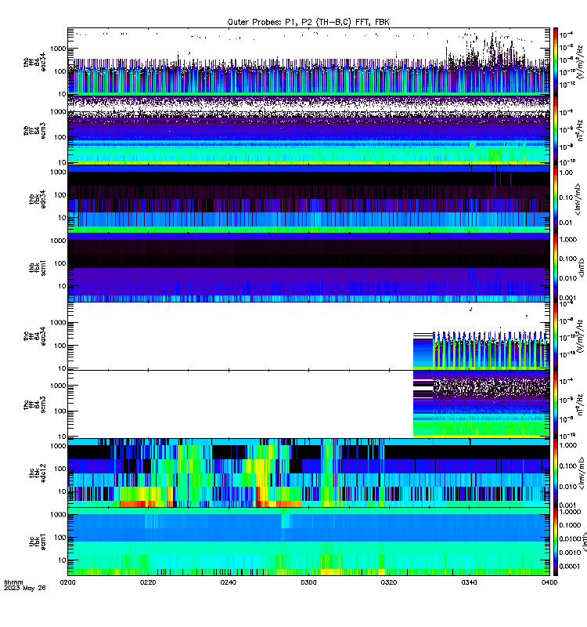Click the 0300 time axis label
Viewport: 587px width, 627px height.
(308, 582)
